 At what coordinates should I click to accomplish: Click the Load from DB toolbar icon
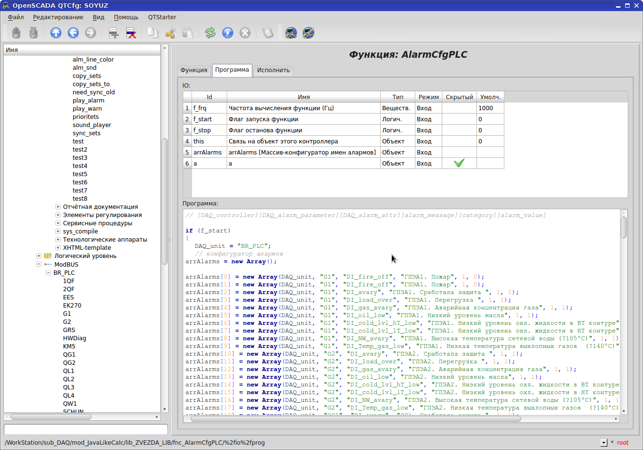point(16,33)
